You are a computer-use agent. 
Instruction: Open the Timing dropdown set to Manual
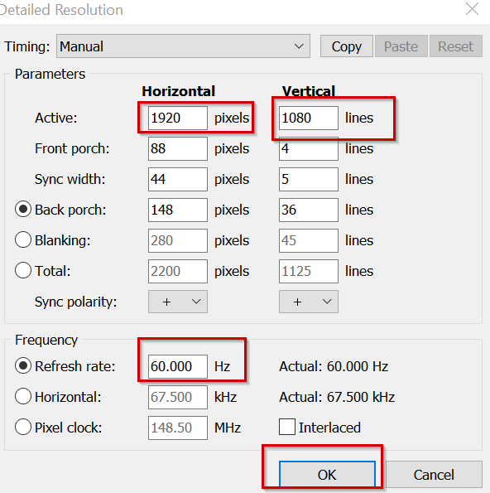coord(183,46)
